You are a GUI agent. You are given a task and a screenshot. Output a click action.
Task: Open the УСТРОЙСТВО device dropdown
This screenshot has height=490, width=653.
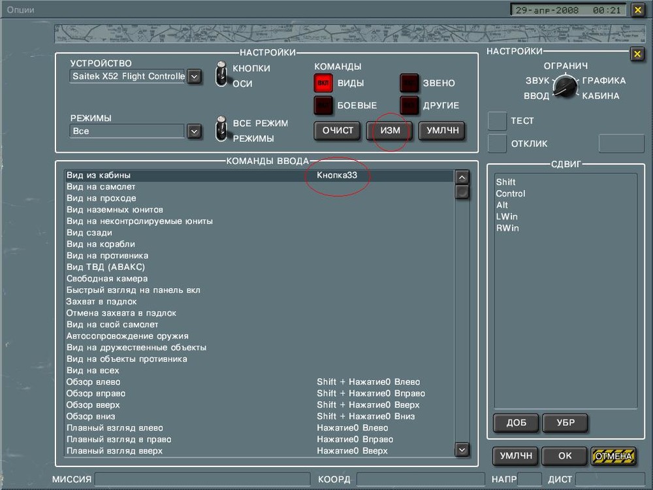coord(194,76)
